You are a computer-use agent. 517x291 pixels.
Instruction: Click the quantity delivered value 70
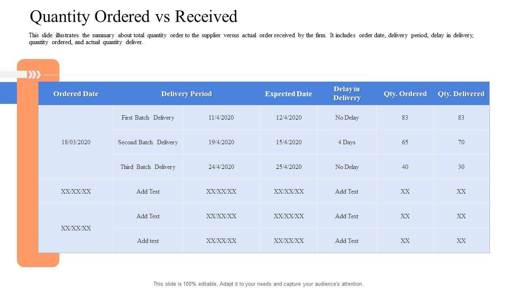461,142
